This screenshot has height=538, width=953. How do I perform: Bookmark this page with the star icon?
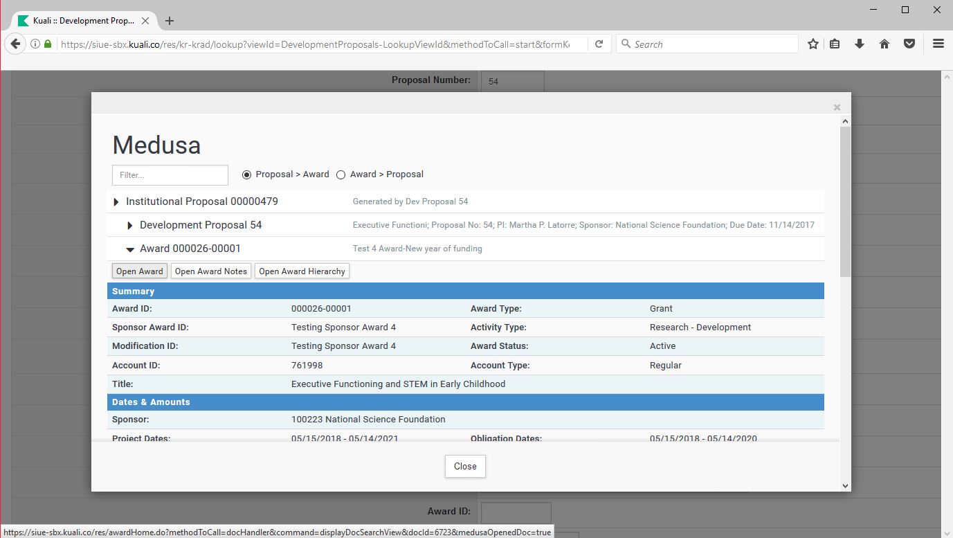click(813, 44)
